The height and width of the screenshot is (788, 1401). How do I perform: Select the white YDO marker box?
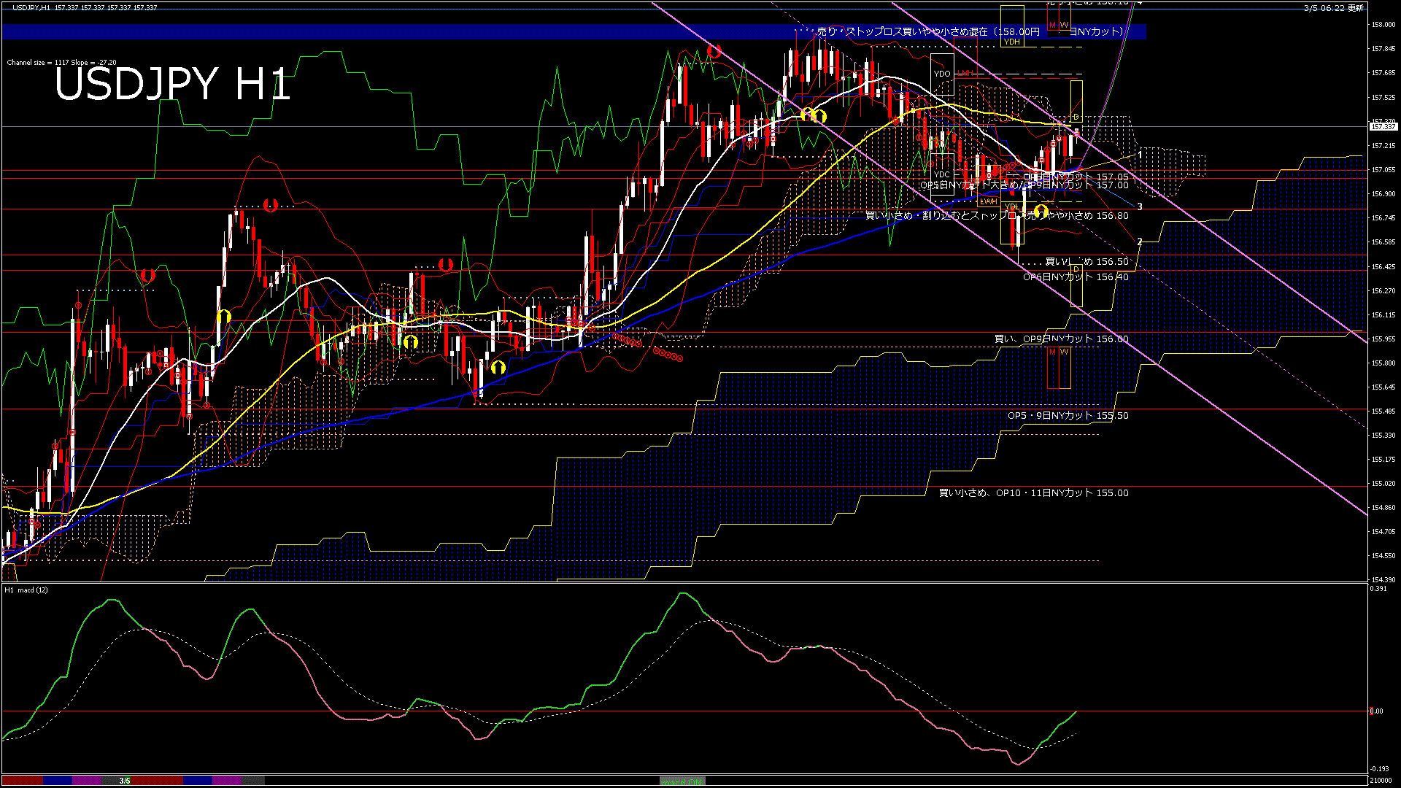coord(942,74)
